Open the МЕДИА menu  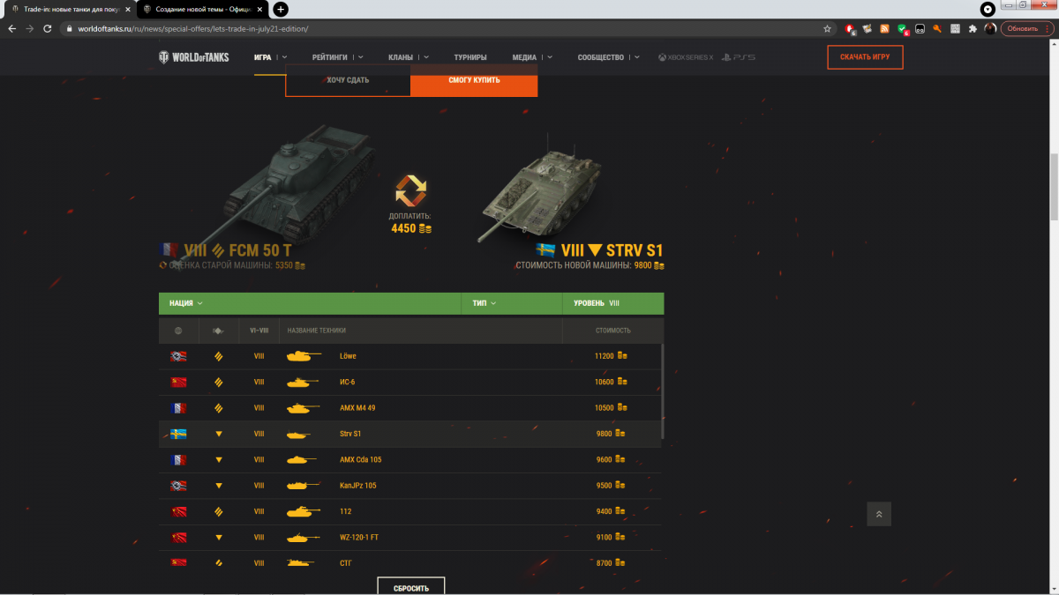pyautogui.click(x=524, y=57)
